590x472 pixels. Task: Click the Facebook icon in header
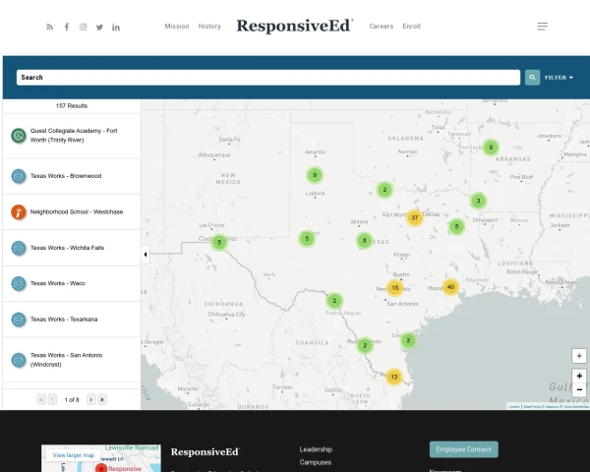67,27
